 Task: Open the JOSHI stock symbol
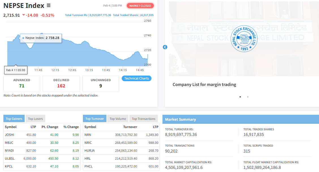pyautogui.click(x=9, y=135)
